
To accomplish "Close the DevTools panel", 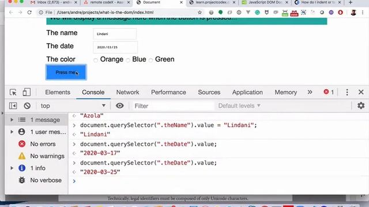I will tap(361, 92).
